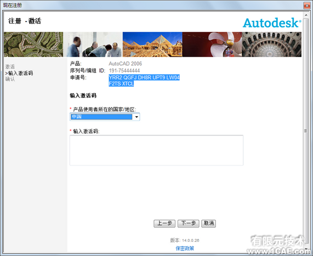
Task: Click the request code line YRR2 QGFJ DH8R UPT9 LW04
Action: click(x=144, y=77)
